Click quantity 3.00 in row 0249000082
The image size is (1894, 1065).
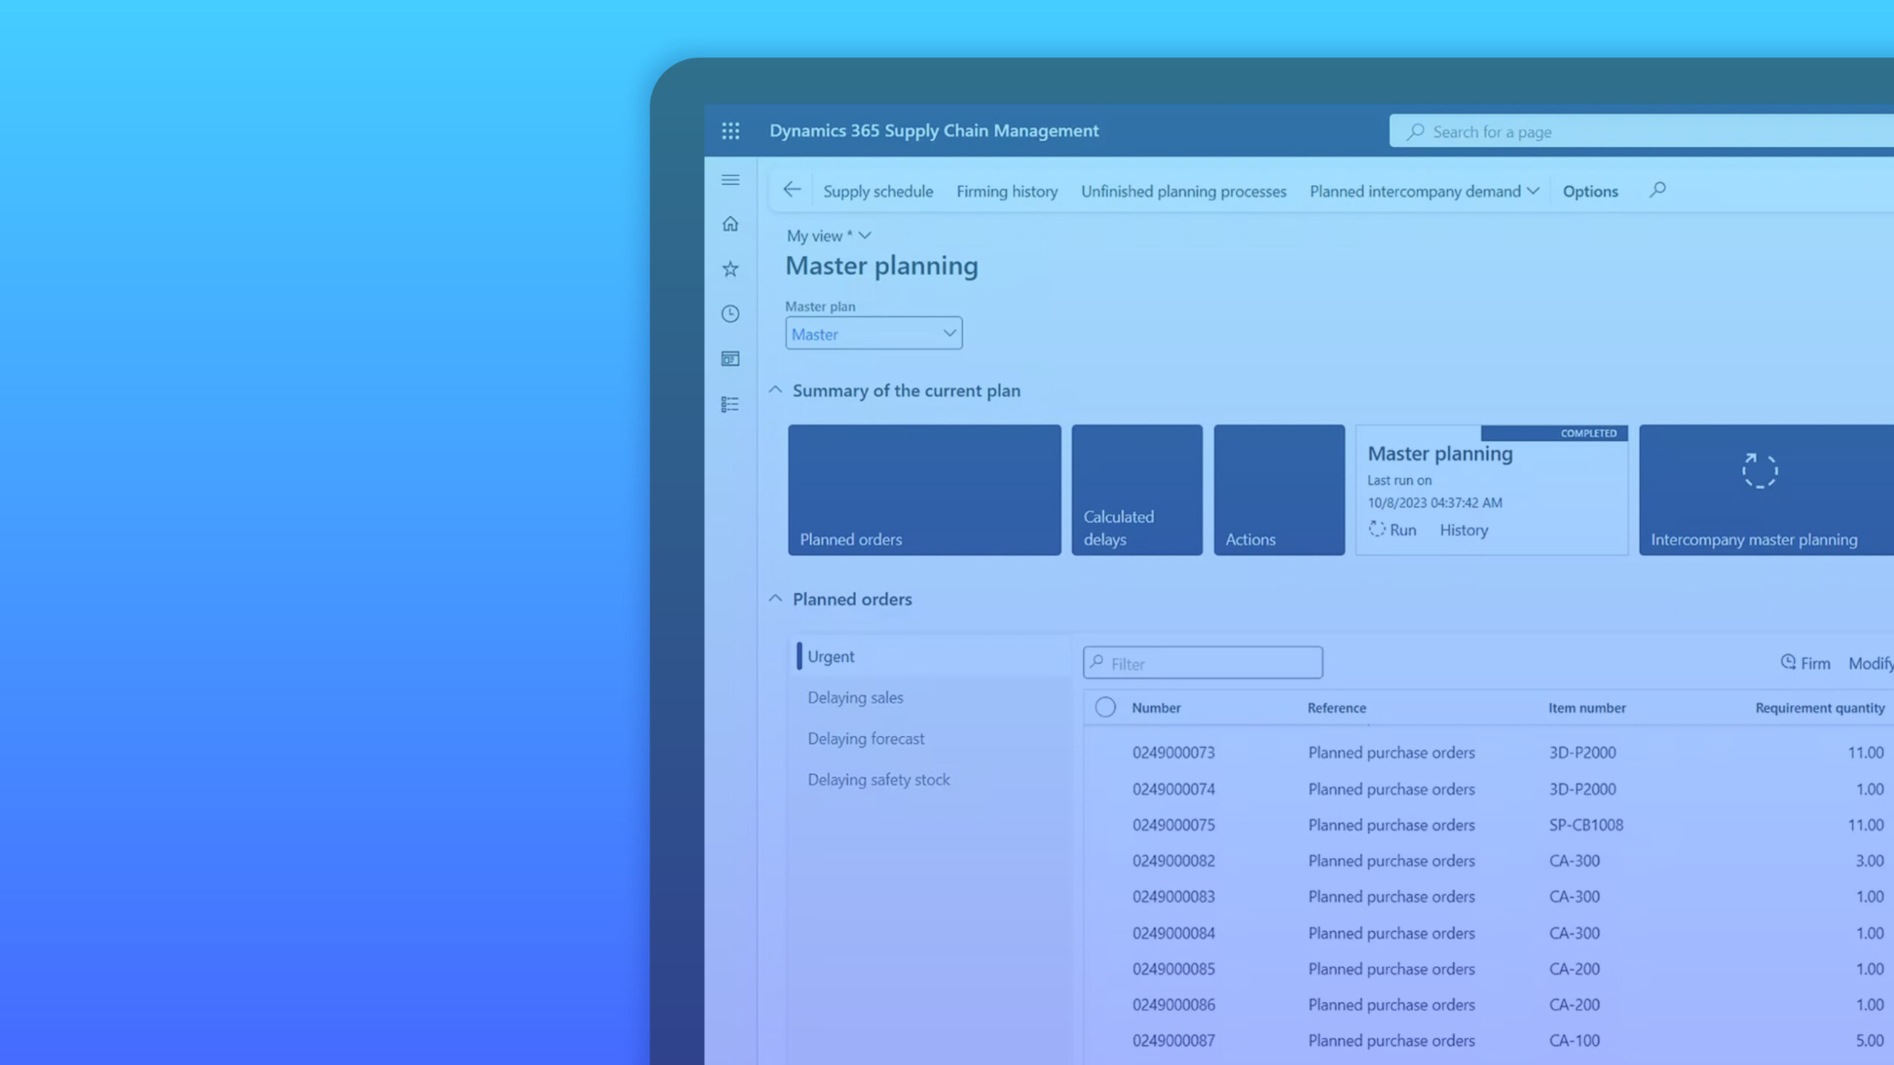pos(1869,861)
